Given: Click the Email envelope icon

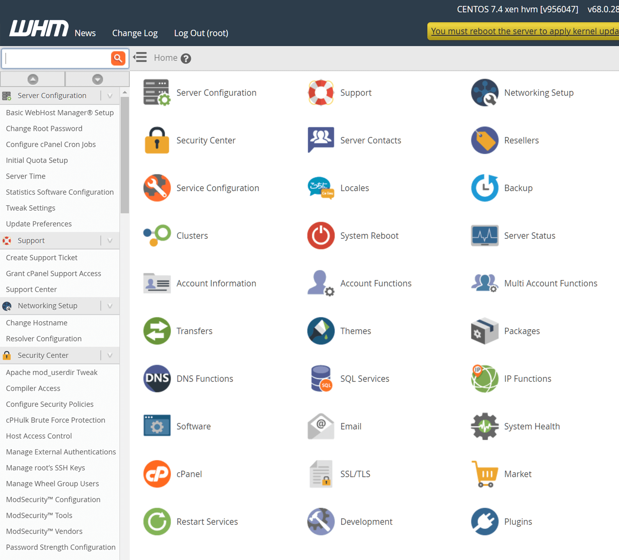Looking at the screenshot, I should 321,426.
